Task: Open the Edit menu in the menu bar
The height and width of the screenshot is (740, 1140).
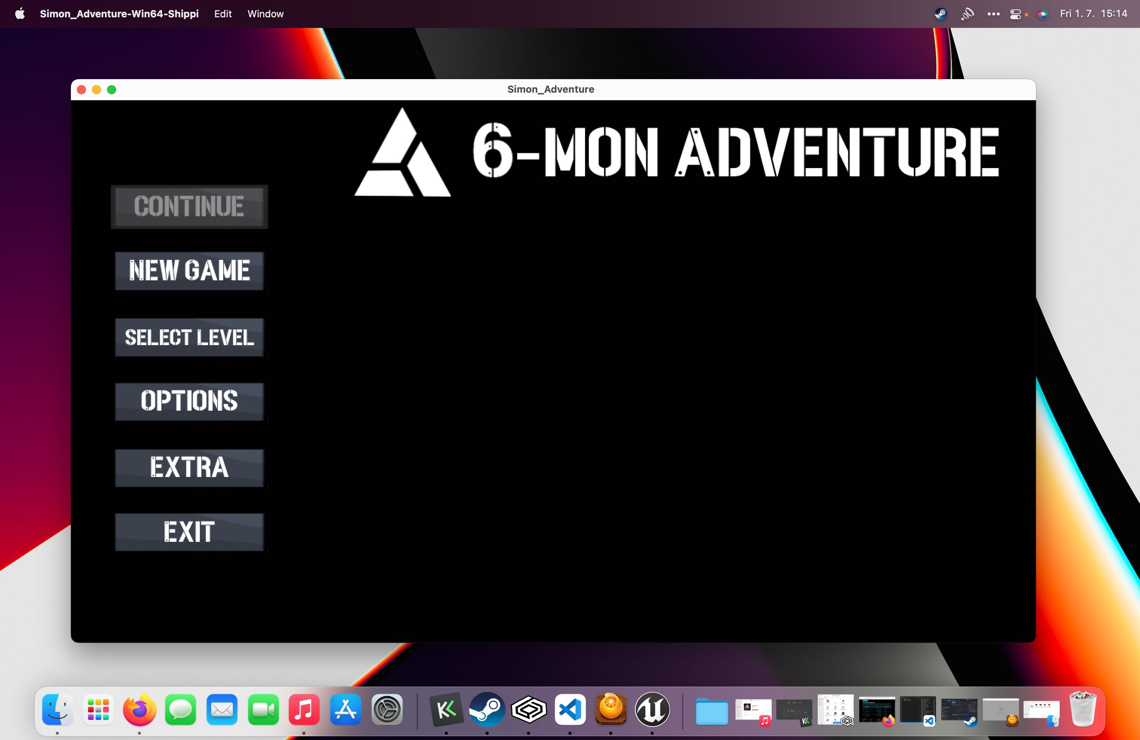Action: [x=223, y=14]
